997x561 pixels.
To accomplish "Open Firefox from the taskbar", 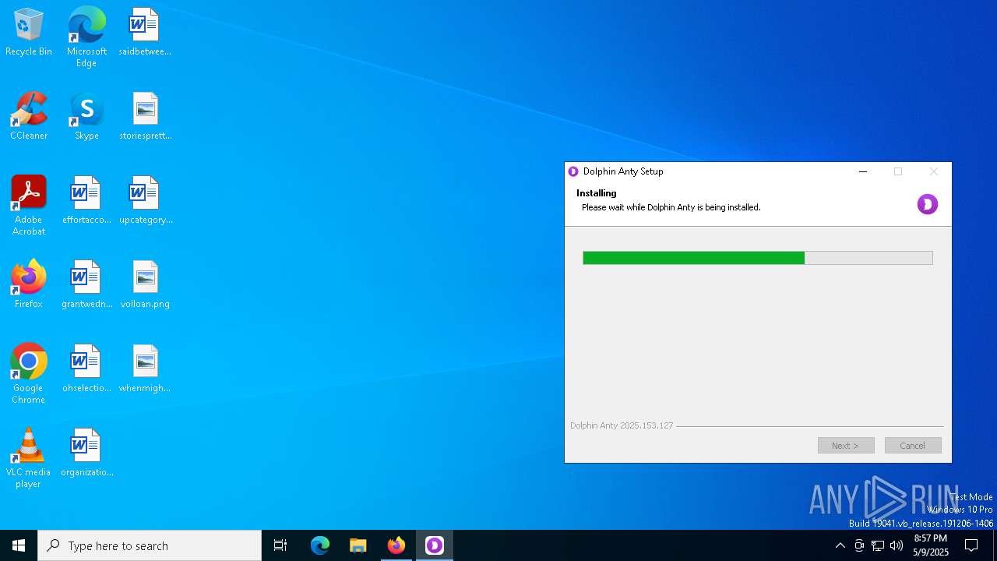I will [x=396, y=545].
